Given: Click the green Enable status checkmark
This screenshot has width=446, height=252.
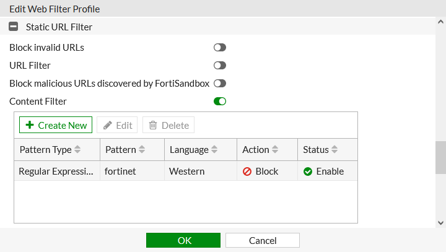Looking at the screenshot, I should click(x=308, y=172).
